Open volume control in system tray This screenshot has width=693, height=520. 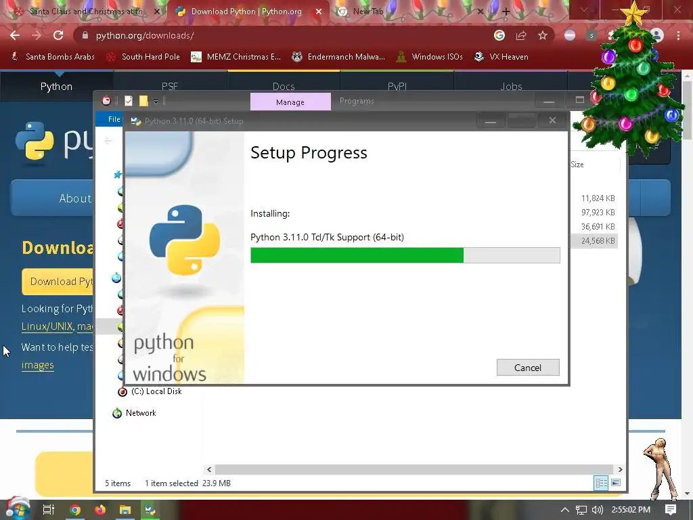point(598,510)
